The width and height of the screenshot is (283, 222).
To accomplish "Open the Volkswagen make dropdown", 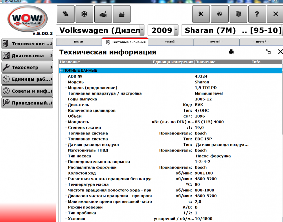I will (142, 30).
